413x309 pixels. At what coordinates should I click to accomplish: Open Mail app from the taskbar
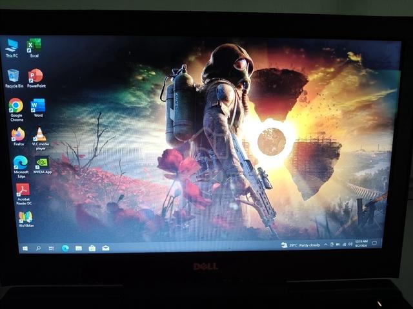(106, 248)
